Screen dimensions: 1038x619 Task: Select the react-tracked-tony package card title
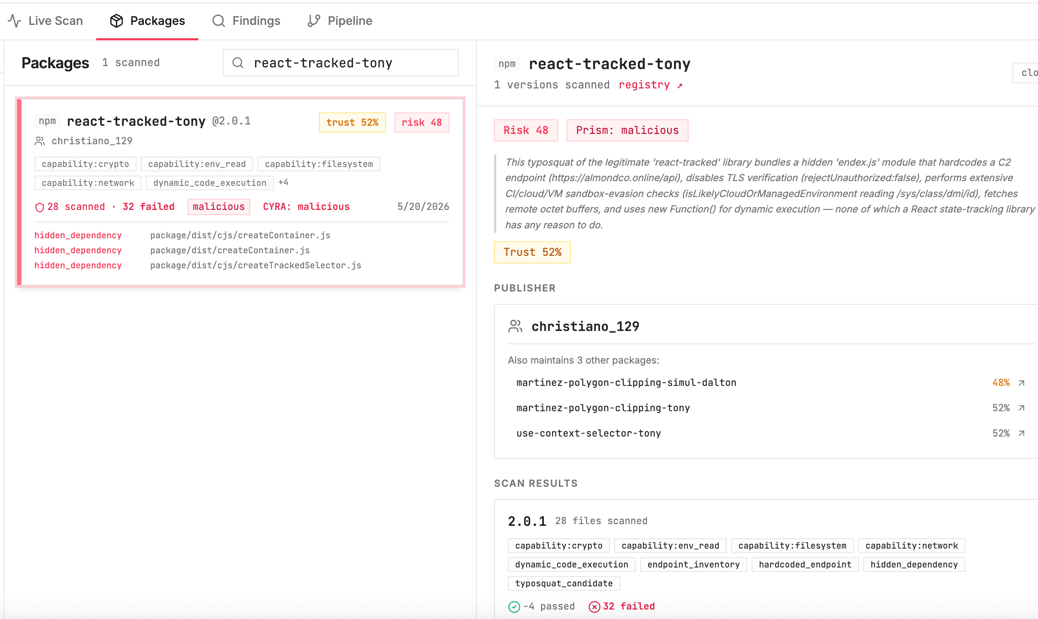136,121
